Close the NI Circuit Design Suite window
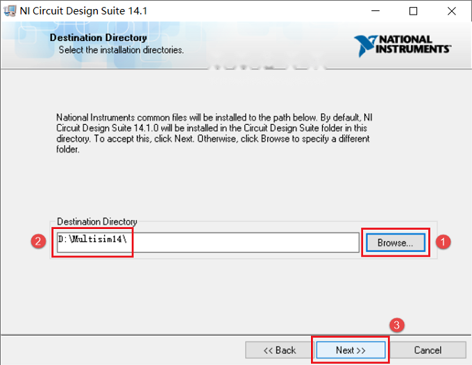472x365 pixels. click(x=452, y=11)
